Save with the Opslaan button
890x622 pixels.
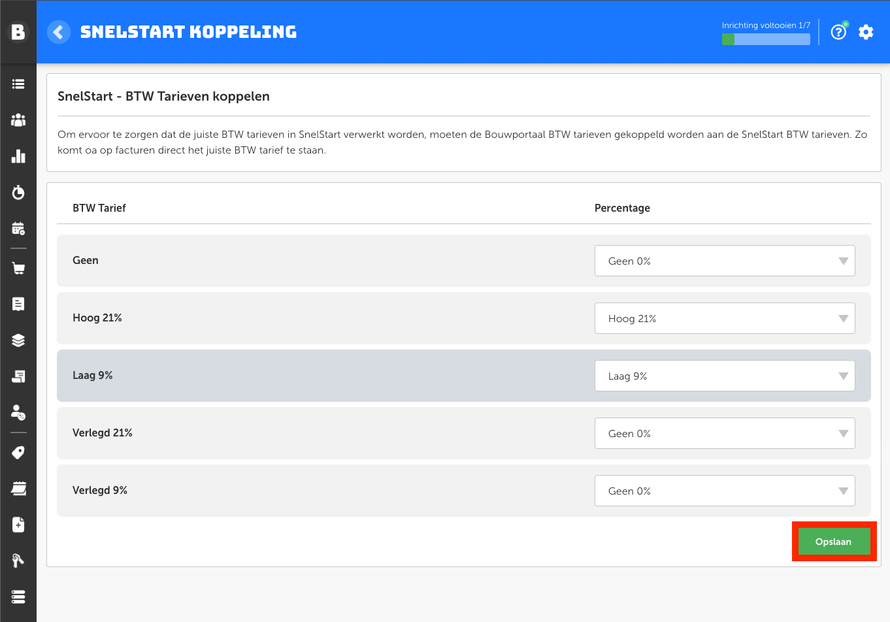point(834,542)
